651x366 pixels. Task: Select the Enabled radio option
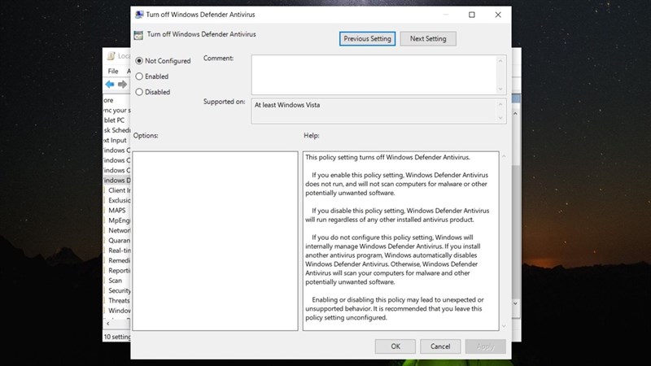click(x=152, y=76)
